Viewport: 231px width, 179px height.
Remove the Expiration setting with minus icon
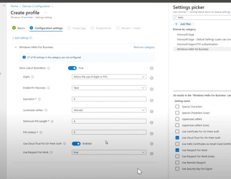pyautogui.click(x=152, y=100)
